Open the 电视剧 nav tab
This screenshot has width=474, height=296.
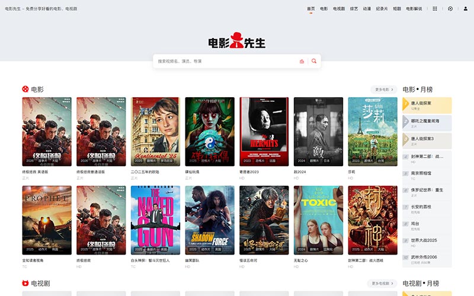click(339, 9)
